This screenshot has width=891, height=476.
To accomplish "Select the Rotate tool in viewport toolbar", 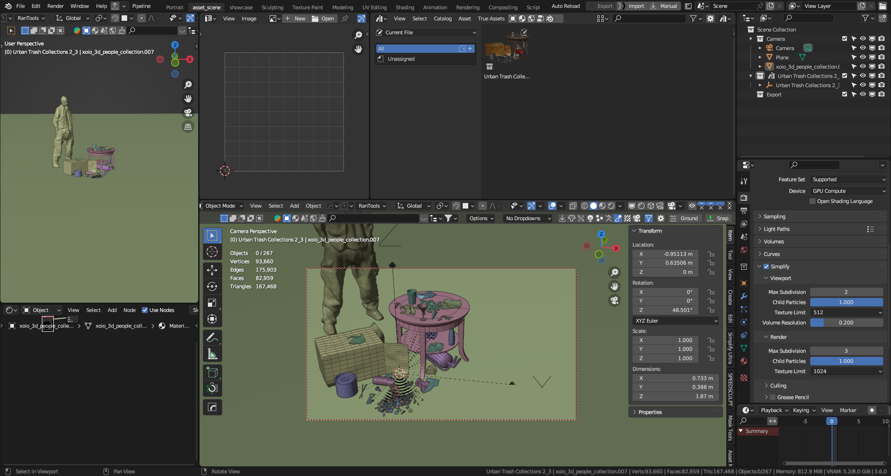I will click(x=212, y=286).
